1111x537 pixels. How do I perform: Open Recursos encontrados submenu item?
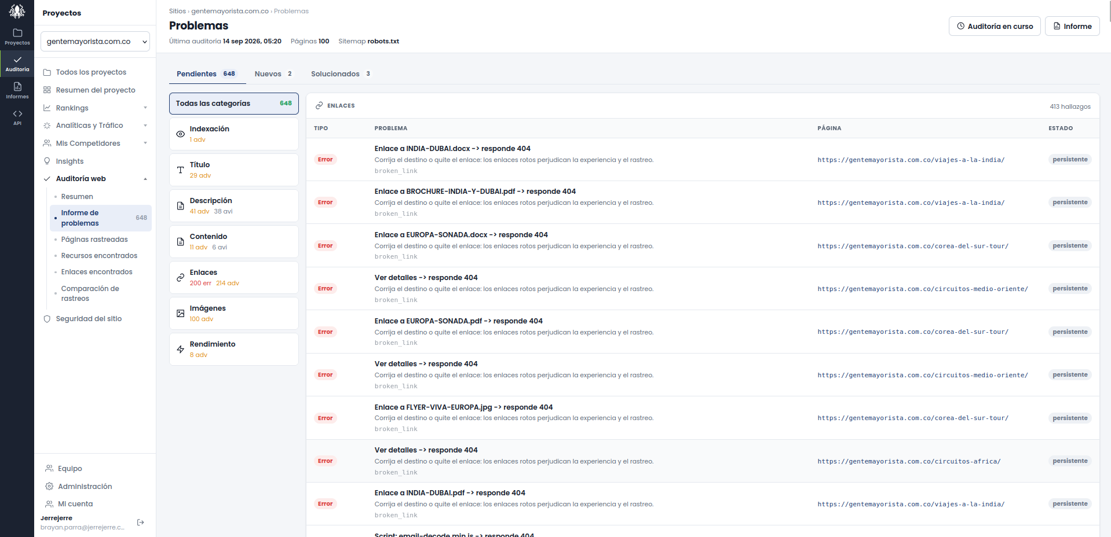99,256
